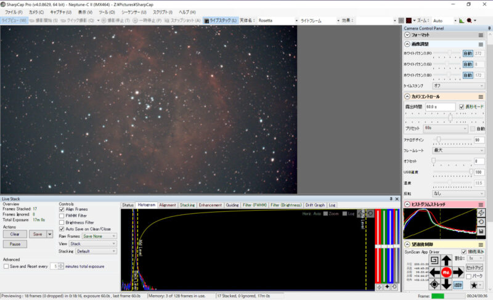Image resolution: width=493 pixels, height=300 pixels.
Task: Open the ツール (O) menu
Action: (x=107, y=12)
